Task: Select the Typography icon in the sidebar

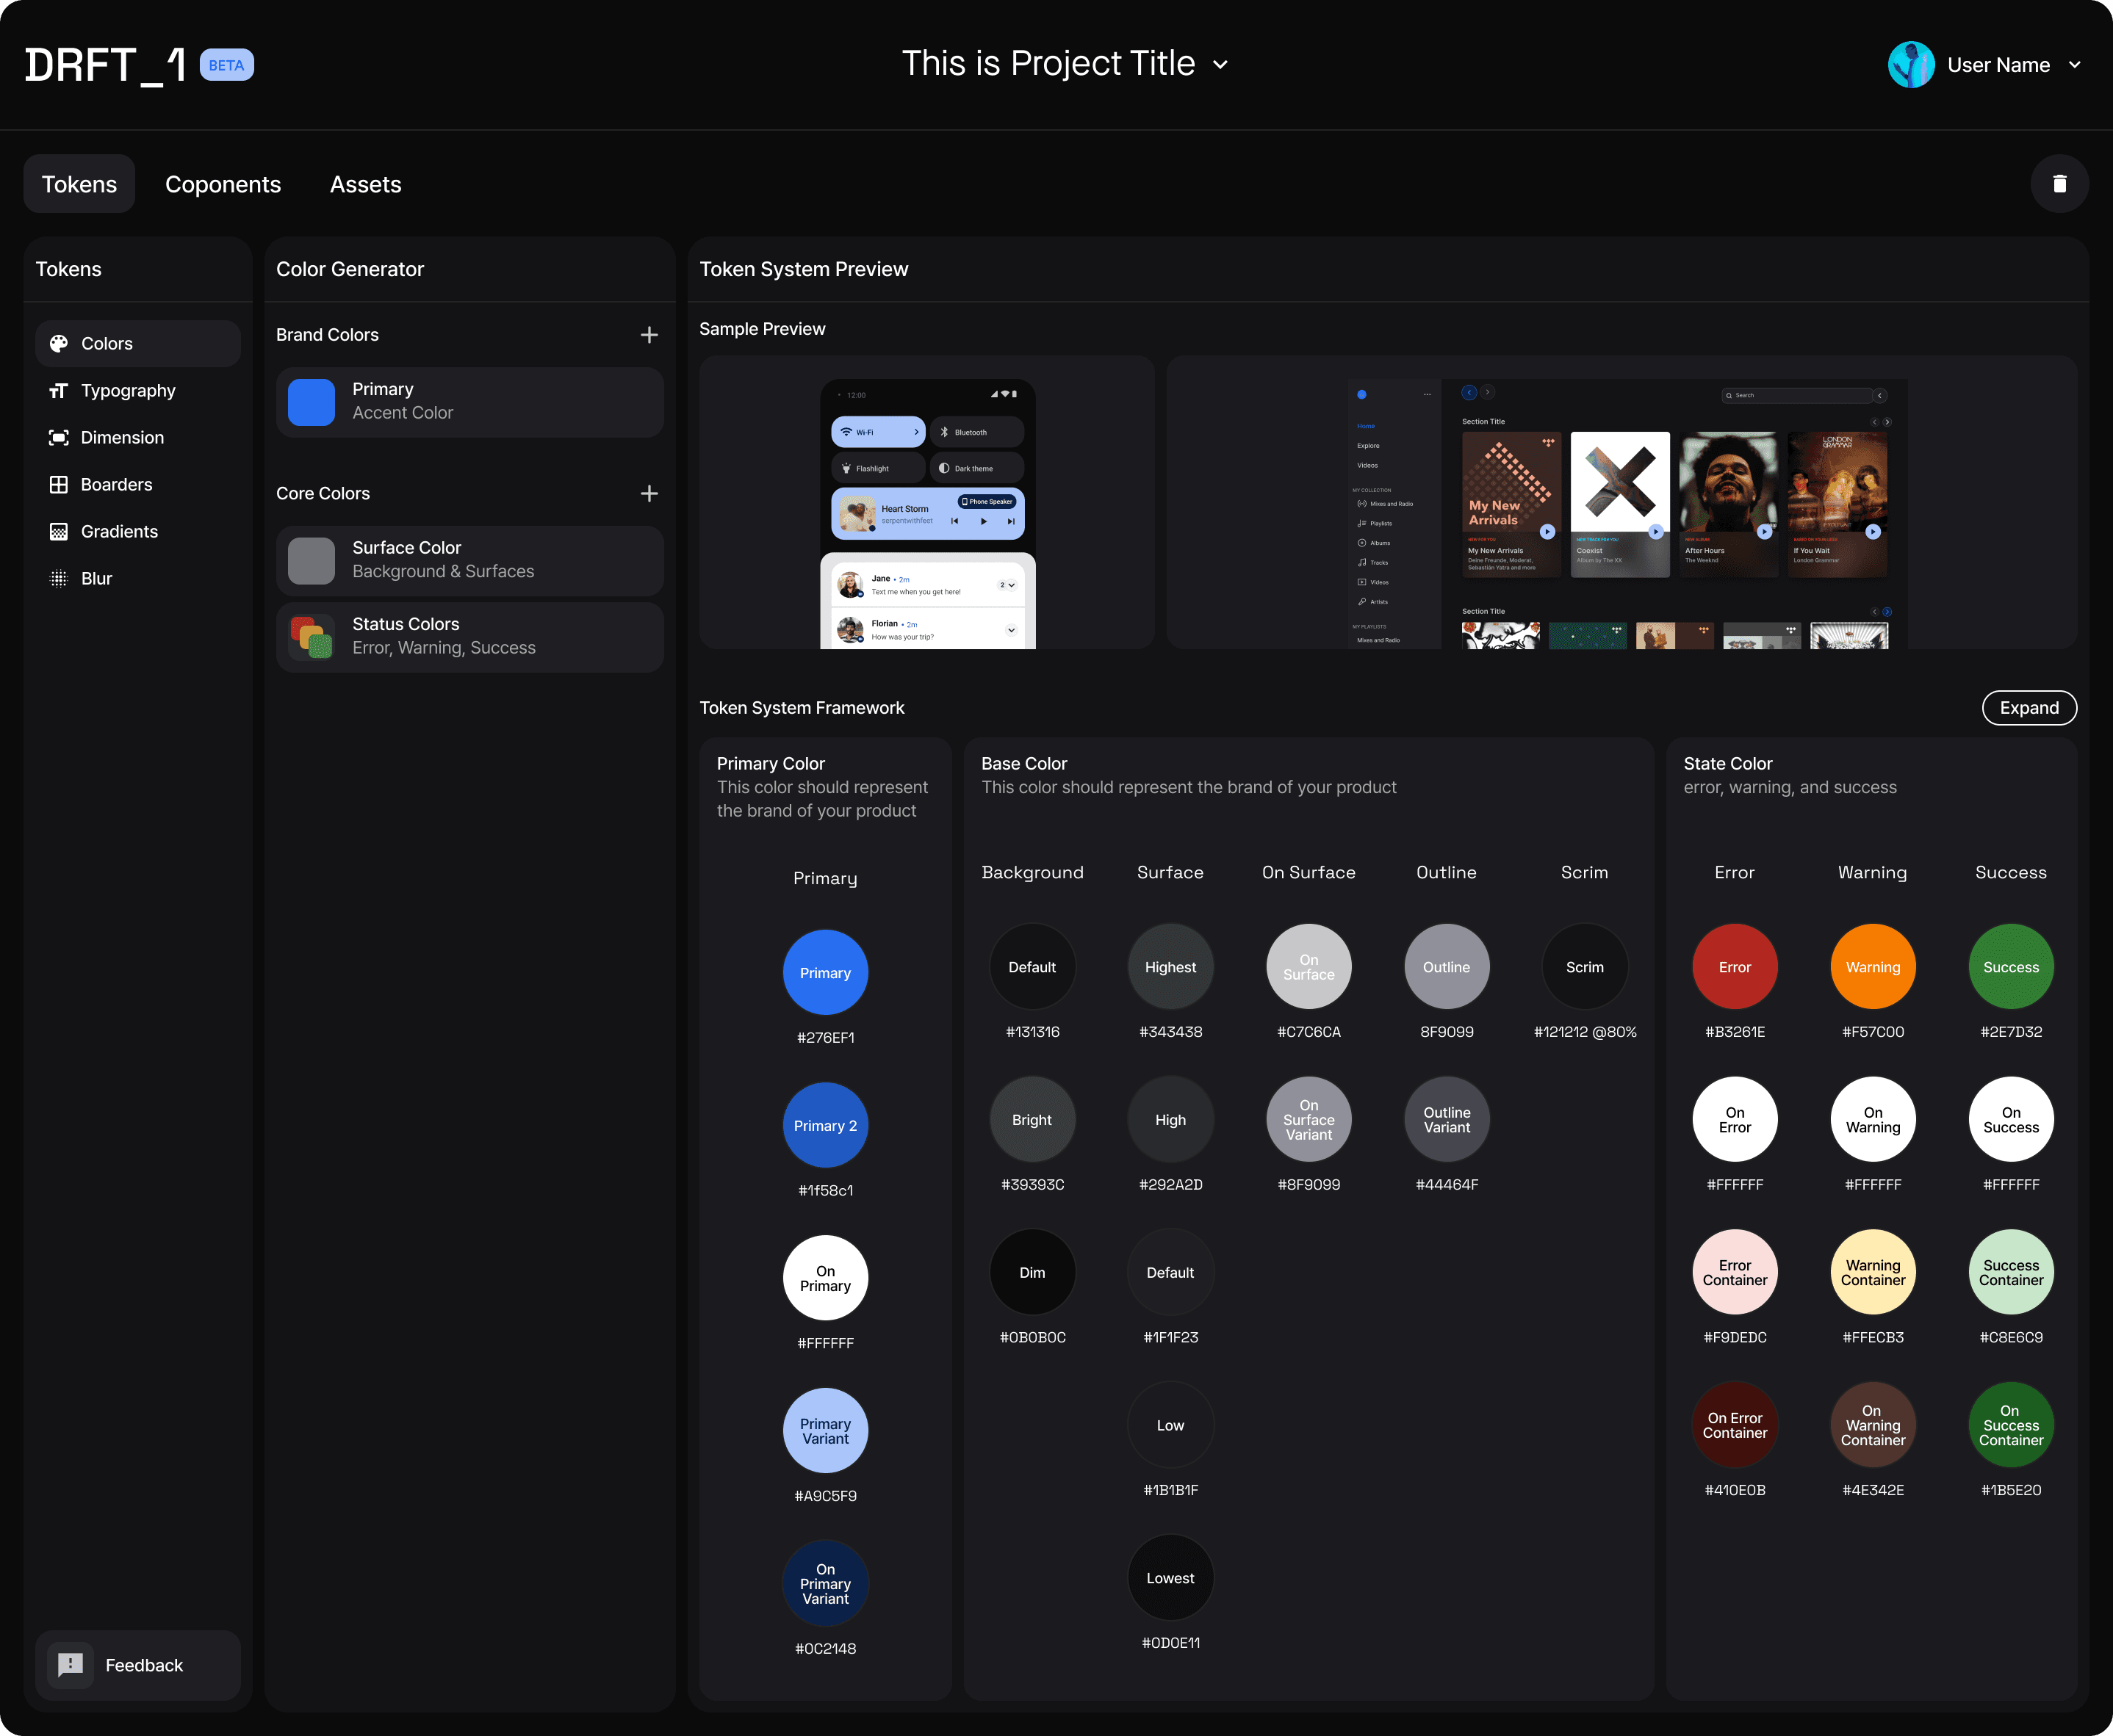Action: tap(59, 390)
